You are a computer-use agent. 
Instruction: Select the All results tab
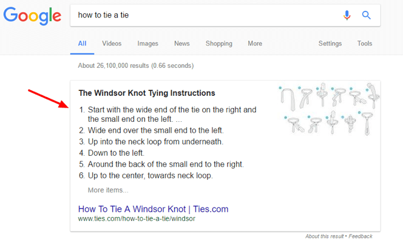pos(82,44)
